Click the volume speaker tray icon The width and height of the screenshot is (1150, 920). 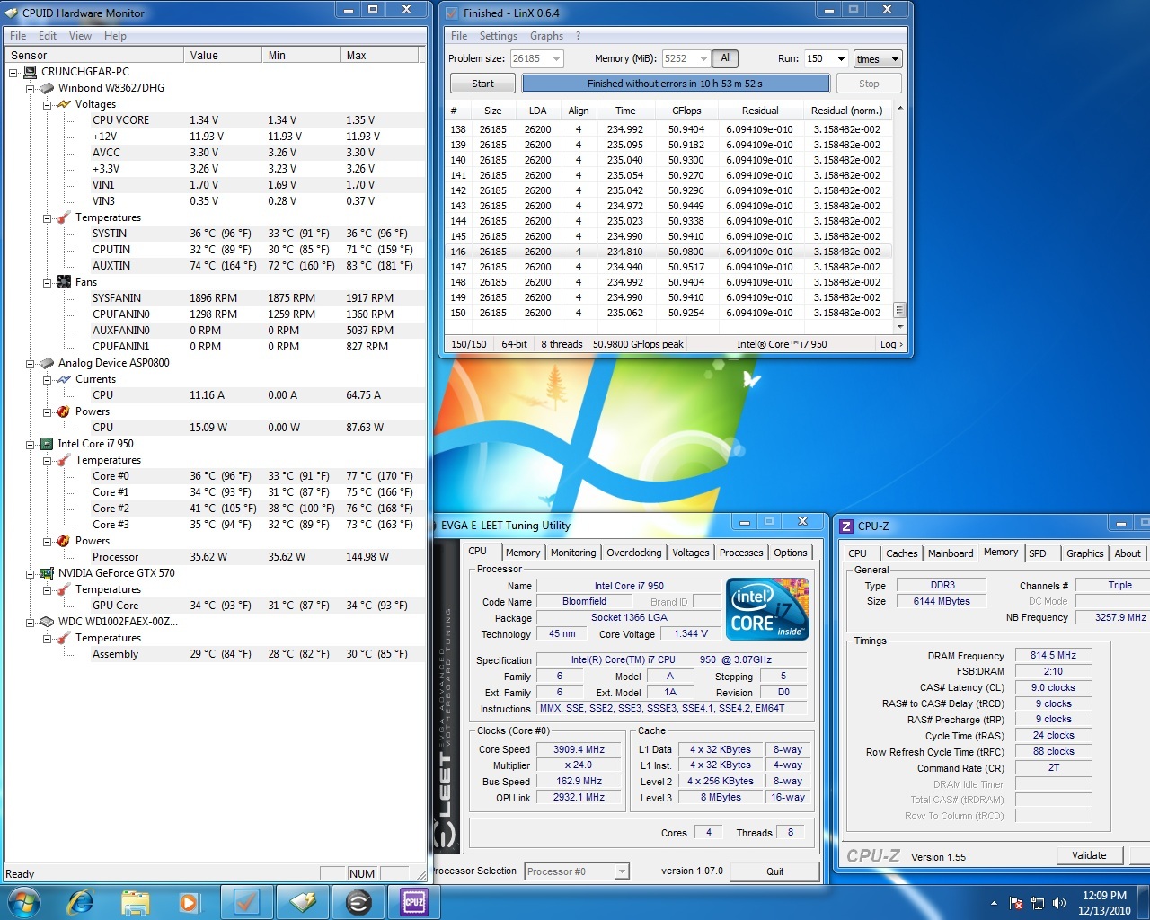[1059, 903]
